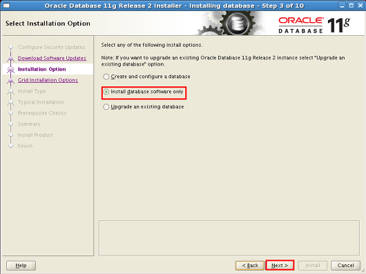Select Install database software only radio button

106,92
